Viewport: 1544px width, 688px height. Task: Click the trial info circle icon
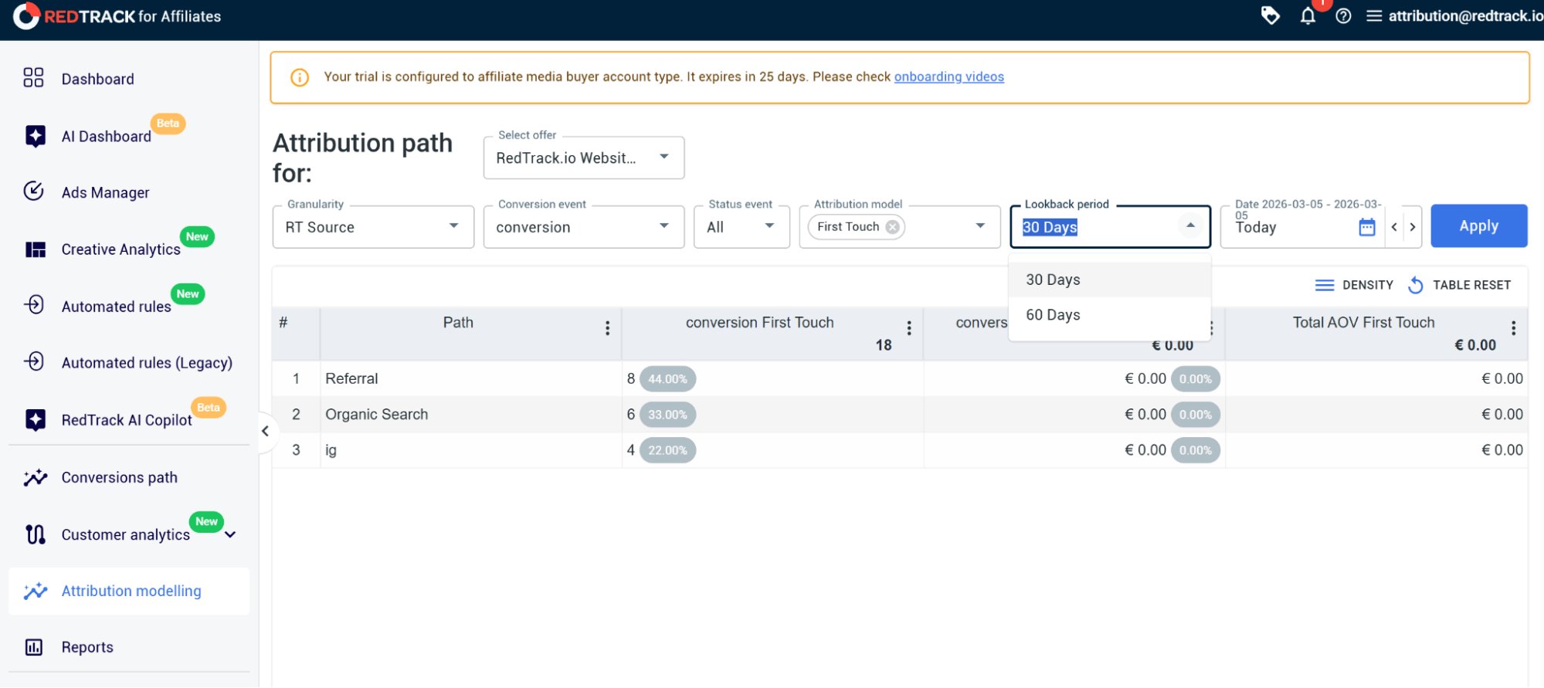tap(300, 77)
